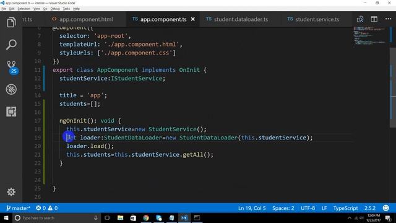
Task: Close the app.component.ts tab
Action: coord(192,19)
